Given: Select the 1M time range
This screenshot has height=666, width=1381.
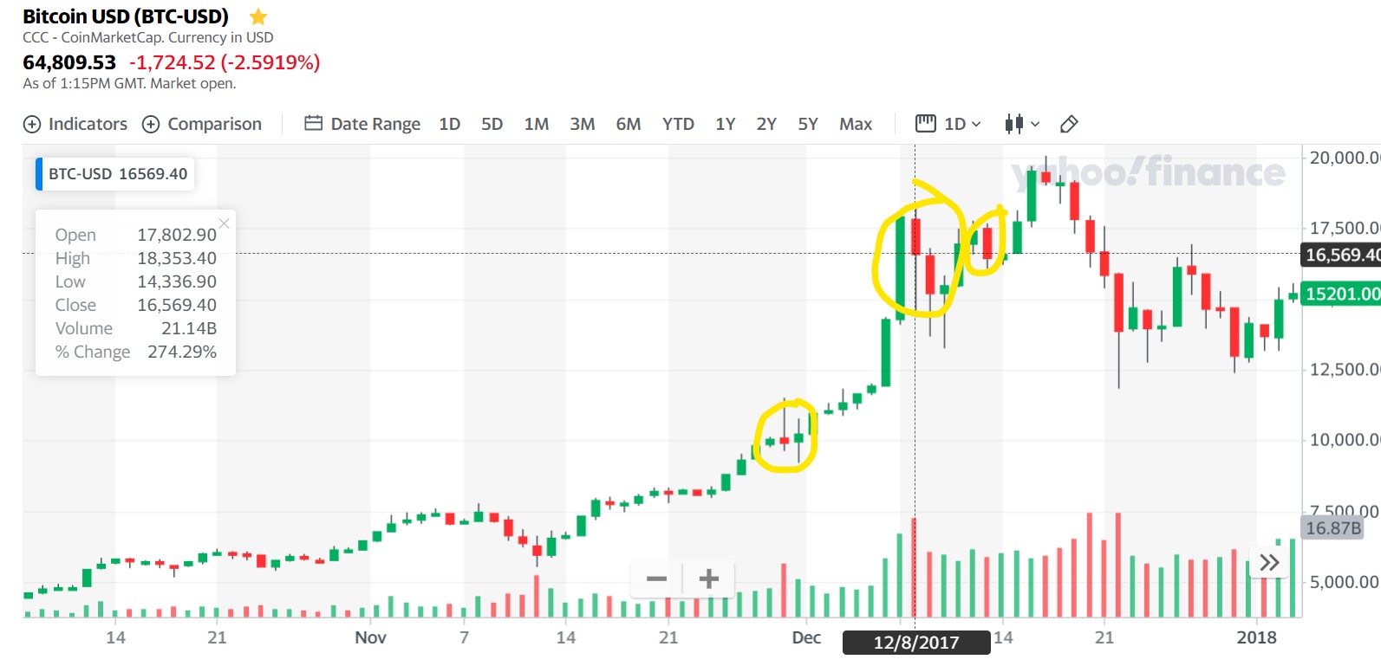Looking at the screenshot, I should [x=536, y=124].
